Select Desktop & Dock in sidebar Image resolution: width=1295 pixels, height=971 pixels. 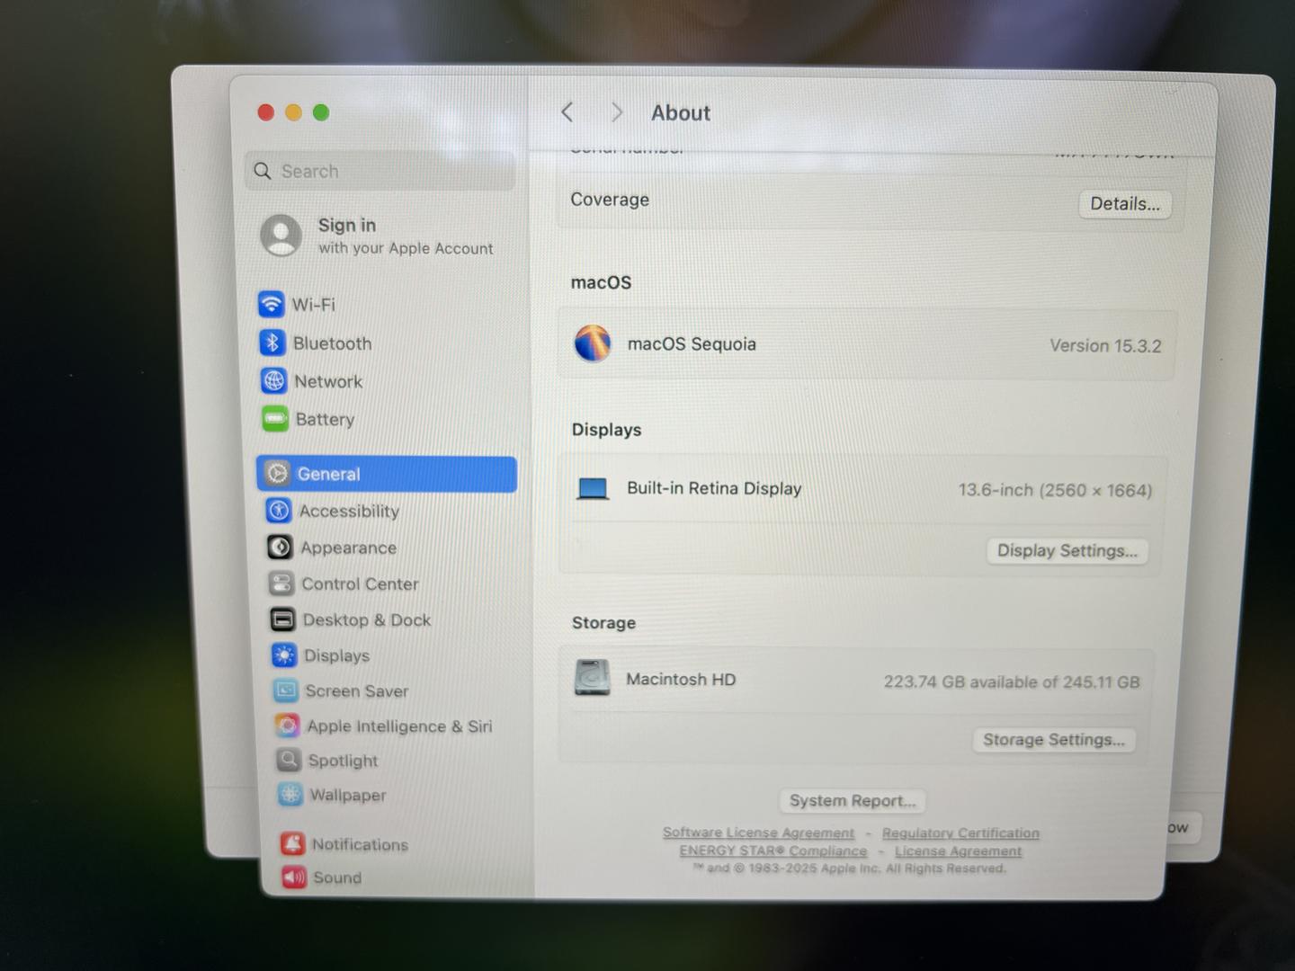click(x=366, y=619)
